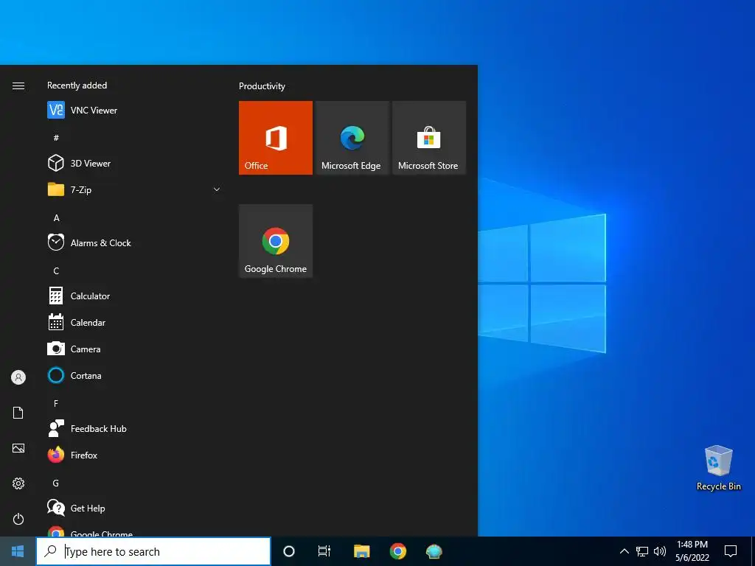Image resolution: width=755 pixels, height=566 pixels.
Task: Launch Firefox from the app list
Action: 133,455
